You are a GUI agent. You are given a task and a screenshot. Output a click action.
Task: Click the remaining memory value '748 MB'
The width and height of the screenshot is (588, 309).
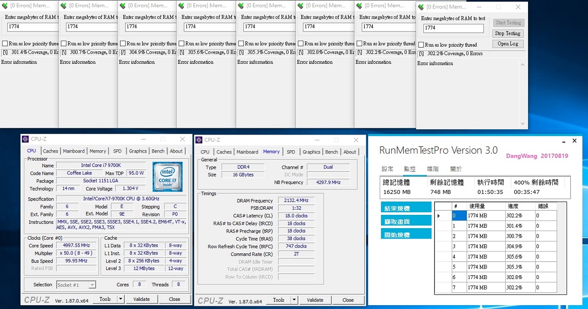tap(440, 192)
